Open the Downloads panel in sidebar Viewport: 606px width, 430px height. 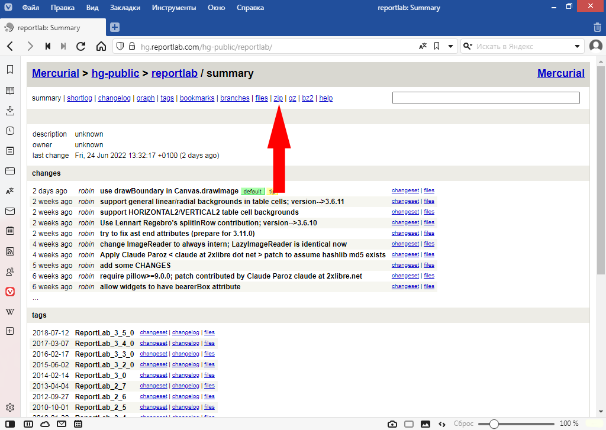[10, 111]
